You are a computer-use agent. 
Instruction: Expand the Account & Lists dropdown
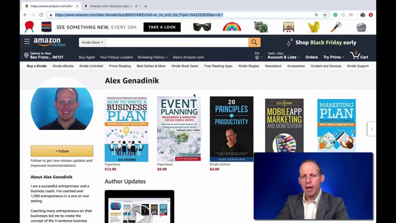pyautogui.click(x=283, y=57)
